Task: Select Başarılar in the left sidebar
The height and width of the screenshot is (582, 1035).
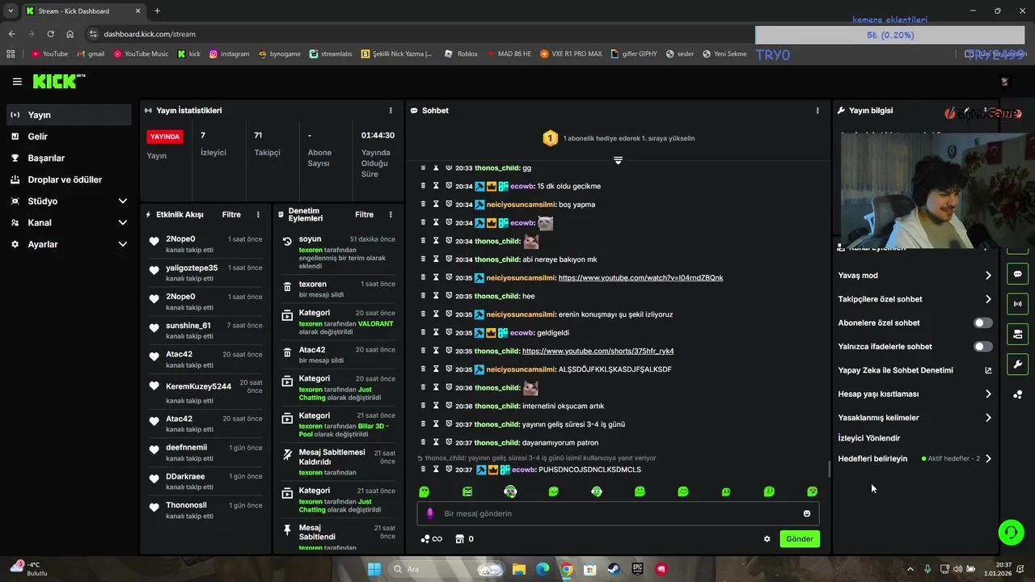Action: point(69,158)
